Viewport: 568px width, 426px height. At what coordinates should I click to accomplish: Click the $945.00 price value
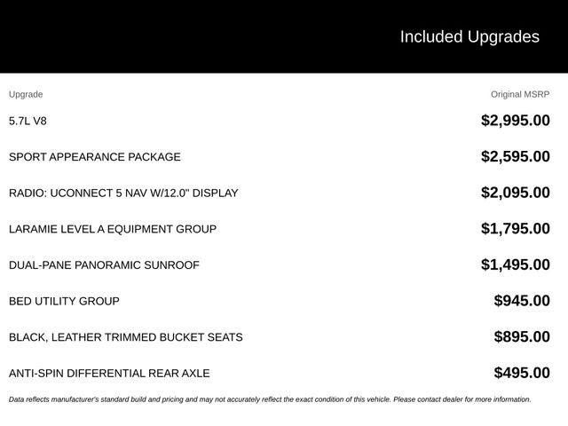522,301
